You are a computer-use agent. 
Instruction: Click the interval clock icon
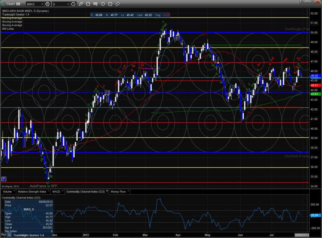click(x=74, y=4)
